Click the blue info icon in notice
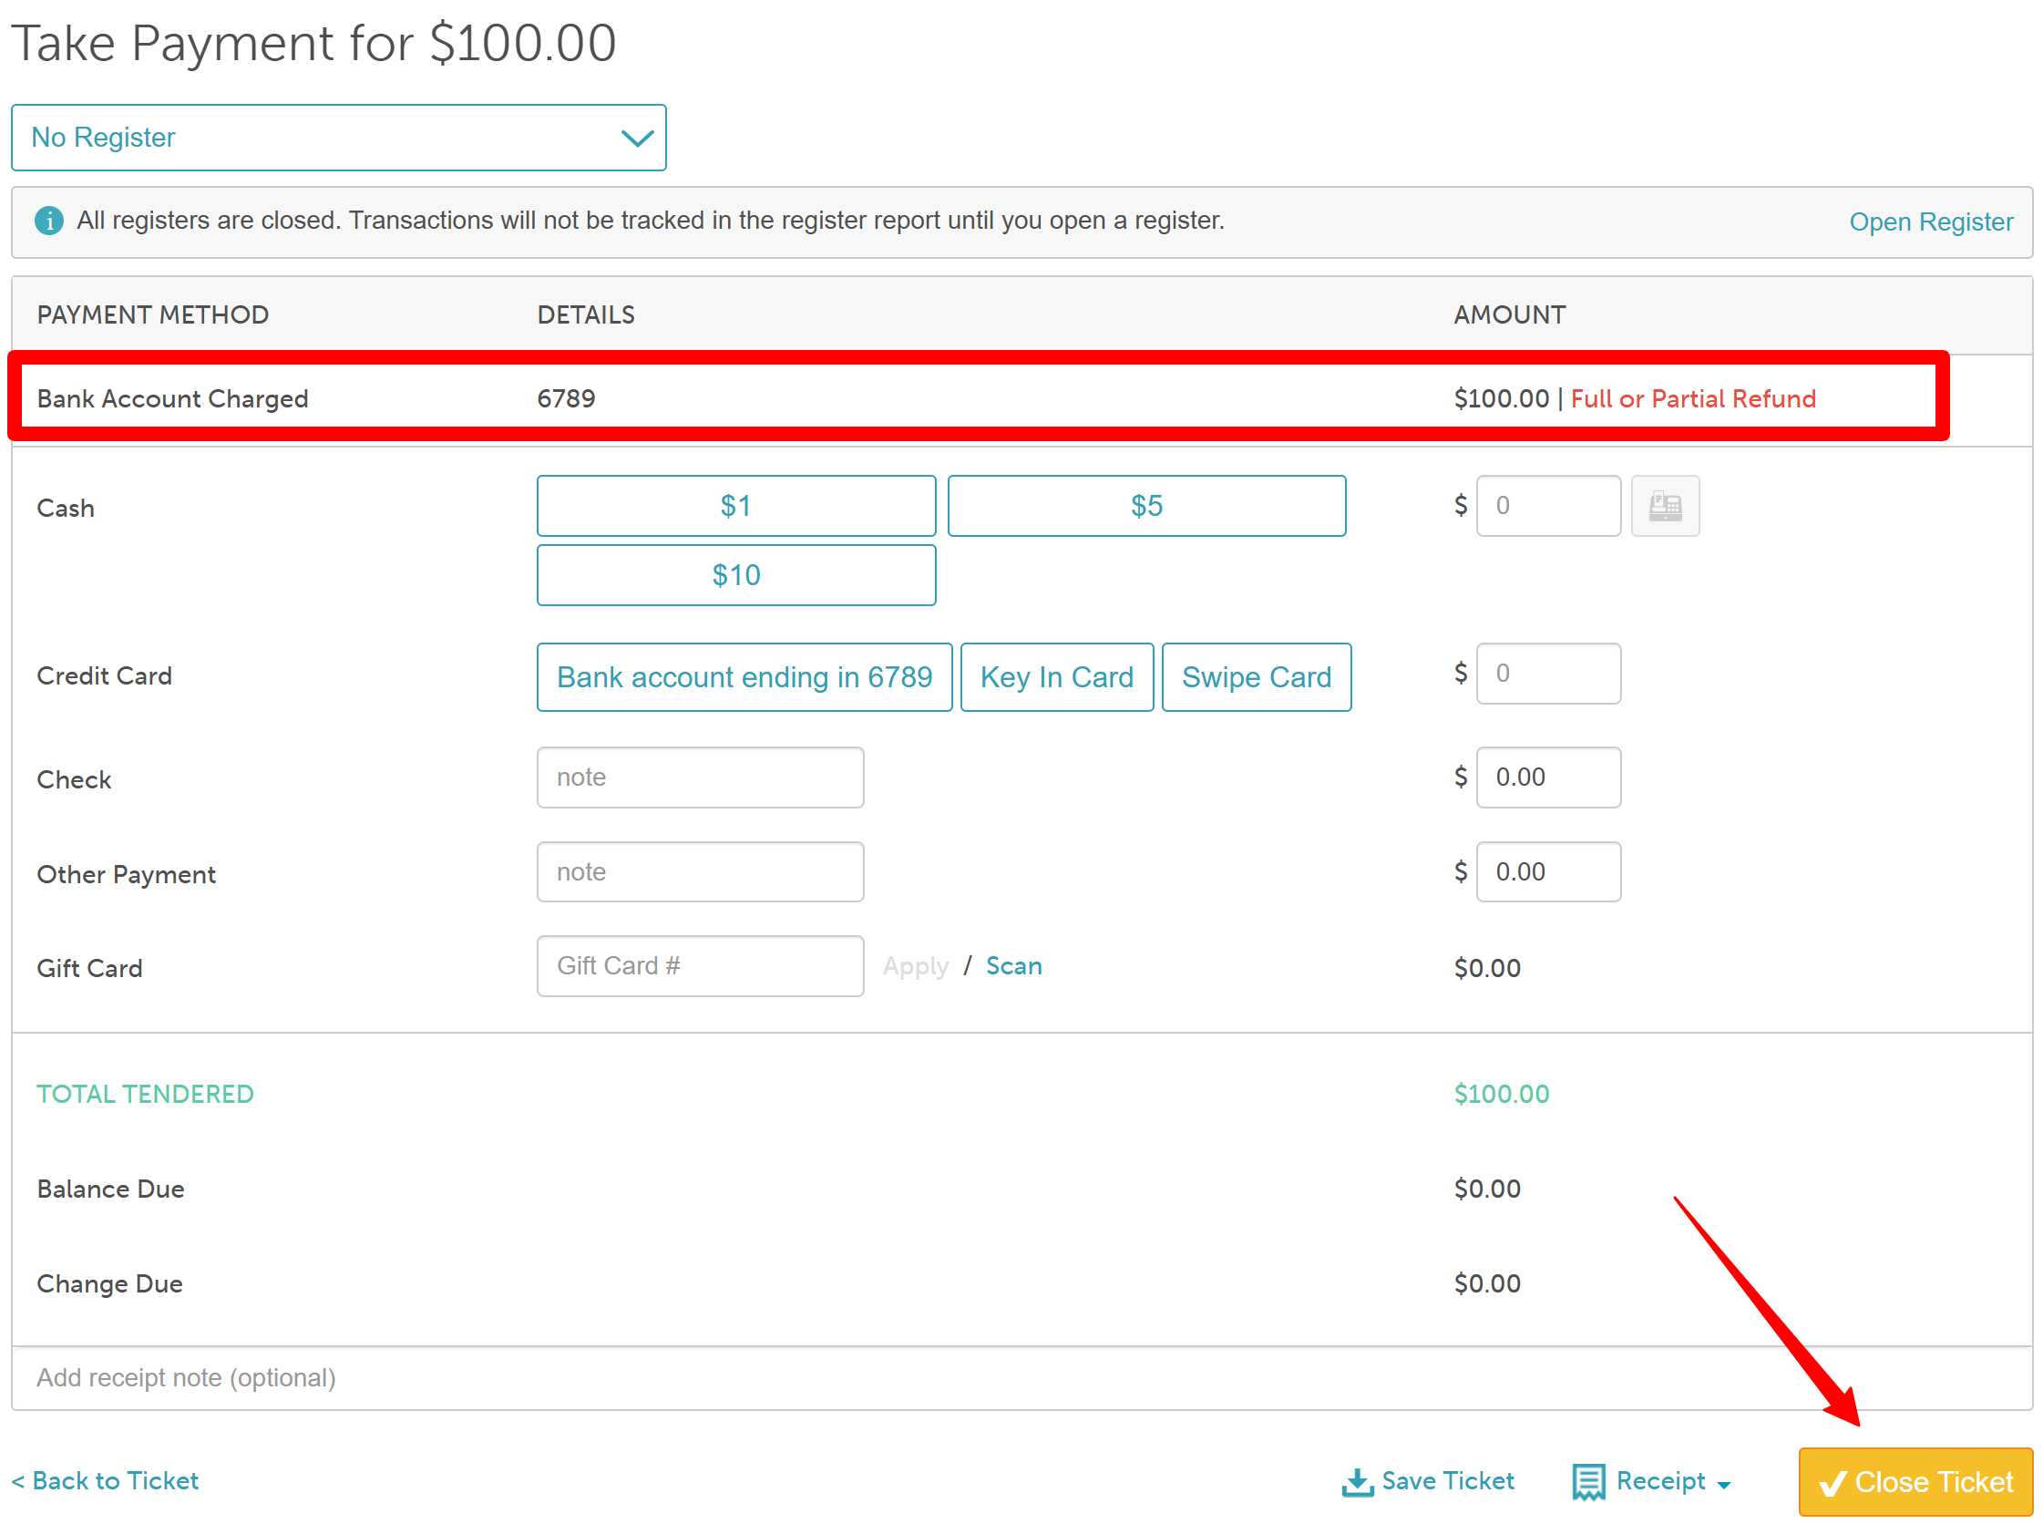Viewport: 2043px width, 1524px height. [x=49, y=221]
